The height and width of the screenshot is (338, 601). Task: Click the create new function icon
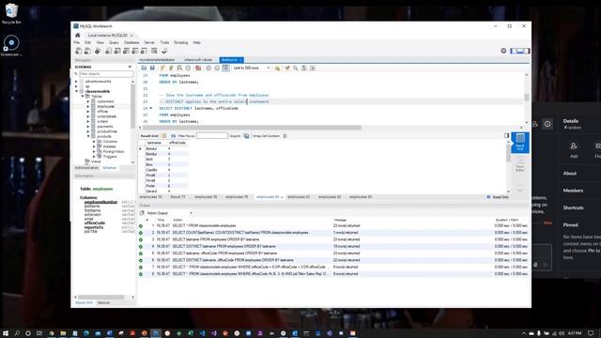[x=144, y=51]
